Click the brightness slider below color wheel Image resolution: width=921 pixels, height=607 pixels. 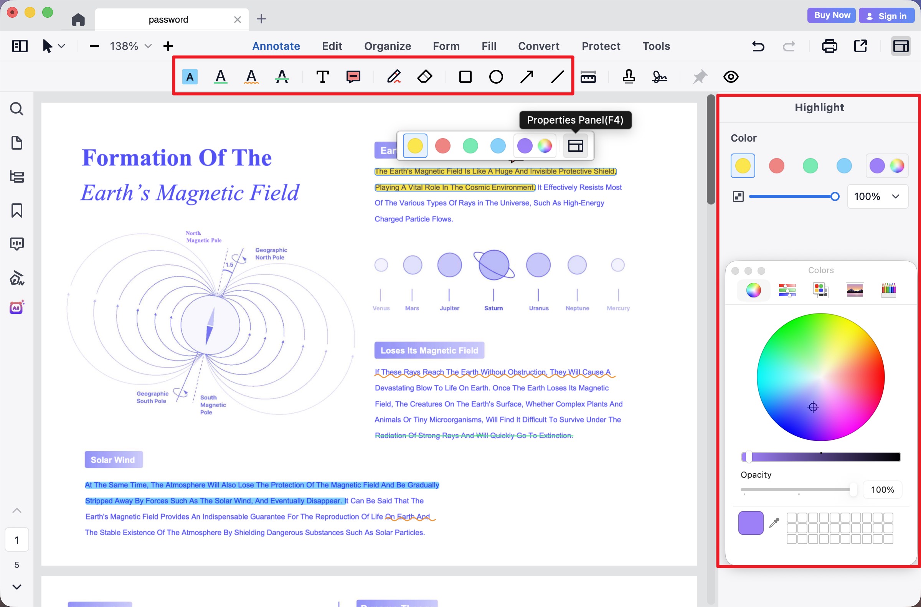pos(821,457)
